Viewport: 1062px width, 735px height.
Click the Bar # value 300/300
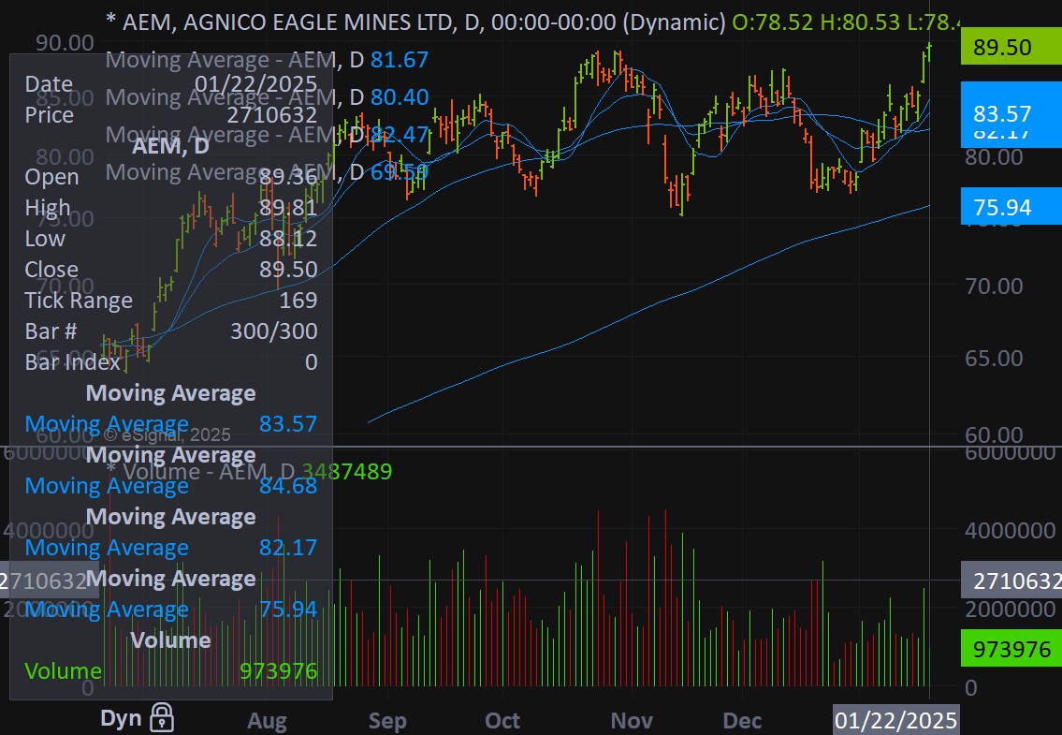point(273,331)
